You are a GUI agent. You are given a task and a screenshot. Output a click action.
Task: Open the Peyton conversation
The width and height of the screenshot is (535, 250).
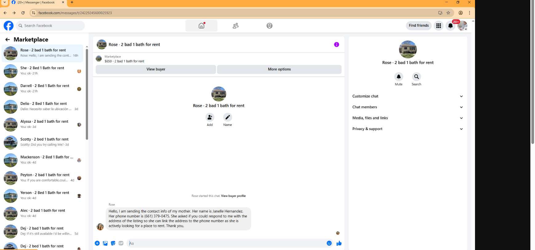point(42,178)
